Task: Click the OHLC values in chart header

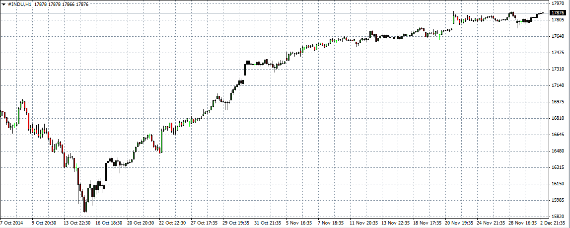Action: pyautogui.click(x=61, y=4)
